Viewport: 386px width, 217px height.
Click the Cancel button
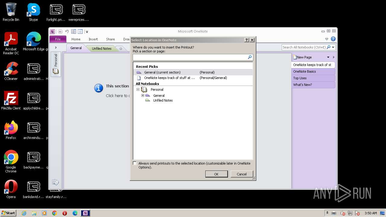(x=242, y=174)
